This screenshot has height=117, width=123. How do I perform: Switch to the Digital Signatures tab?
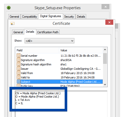point(51,16)
